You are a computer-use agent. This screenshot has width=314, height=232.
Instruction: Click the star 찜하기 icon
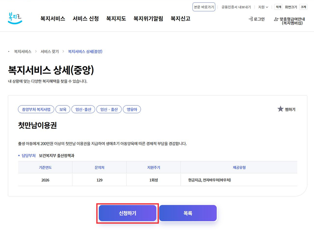(x=280, y=109)
